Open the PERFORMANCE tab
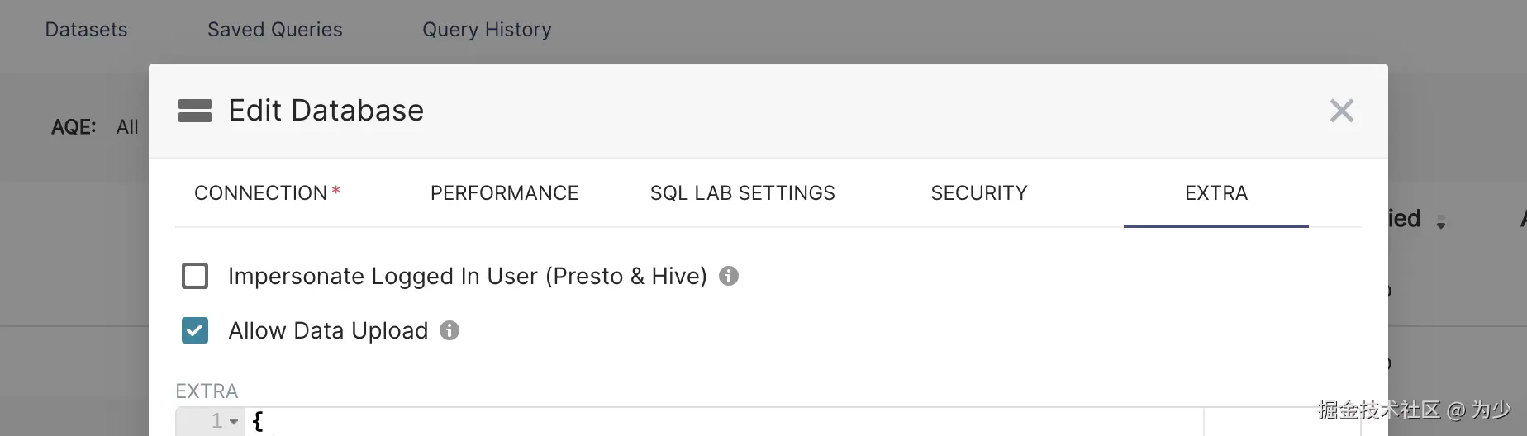The image size is (1527, 436). (x=504, y=193)
